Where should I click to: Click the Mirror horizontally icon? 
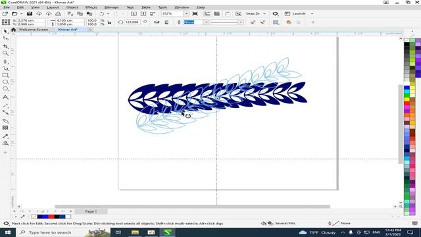pos(157,22)
